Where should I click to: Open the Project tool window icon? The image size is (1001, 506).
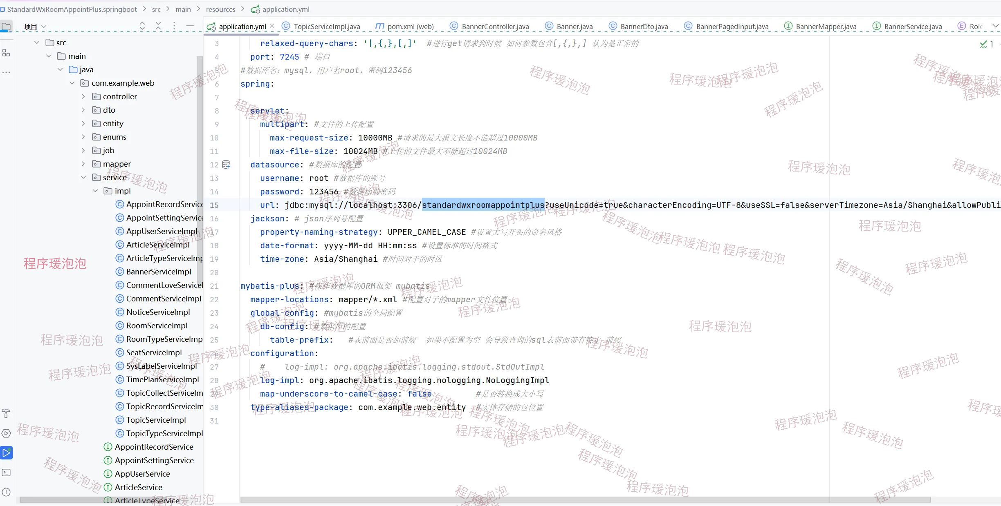pyautogui.click(x=6, y=27)
